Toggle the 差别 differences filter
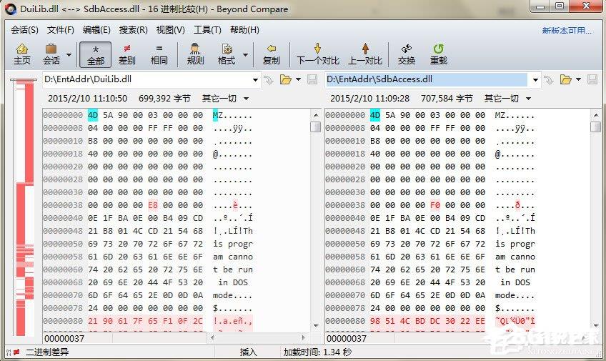606x361 pixels. tap(126, 54)
